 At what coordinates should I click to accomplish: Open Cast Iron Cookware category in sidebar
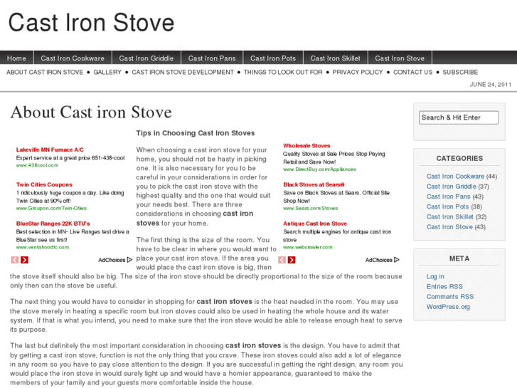coord(455,177)
